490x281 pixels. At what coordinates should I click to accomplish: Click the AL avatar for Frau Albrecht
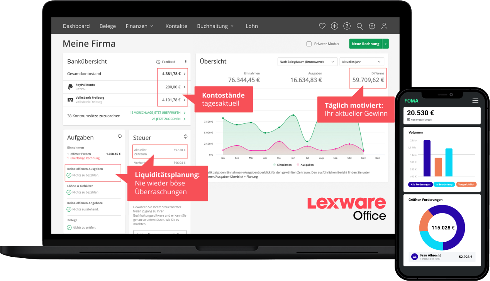(415, 257)
